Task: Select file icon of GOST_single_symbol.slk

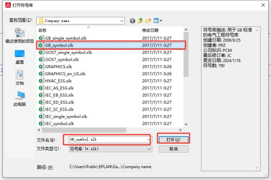Action: click(41, 52)
